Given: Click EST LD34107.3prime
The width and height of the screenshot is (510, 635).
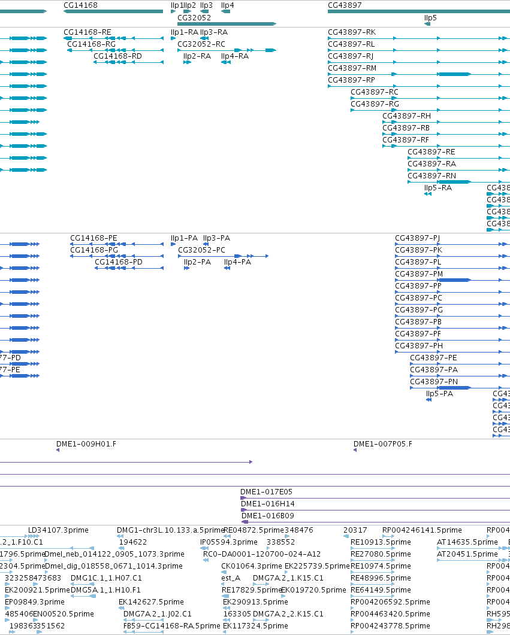Looking at the screenshot, I should point(58,530).
